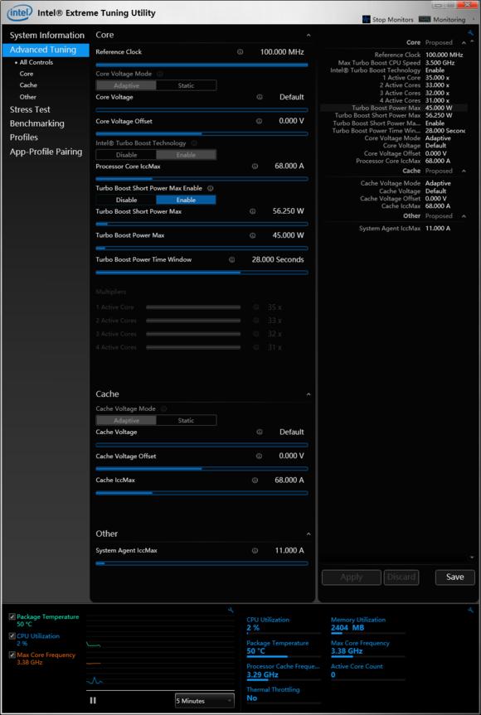The width and height of the screenshot is (481, 715).
Task: Click info icon beside Turbo Boost Short Power Max Enable
Action: [211, 188]
